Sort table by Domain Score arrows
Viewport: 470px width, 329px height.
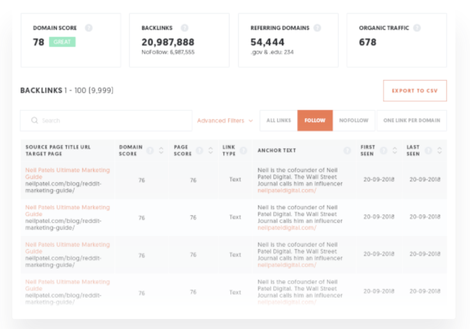161,150
